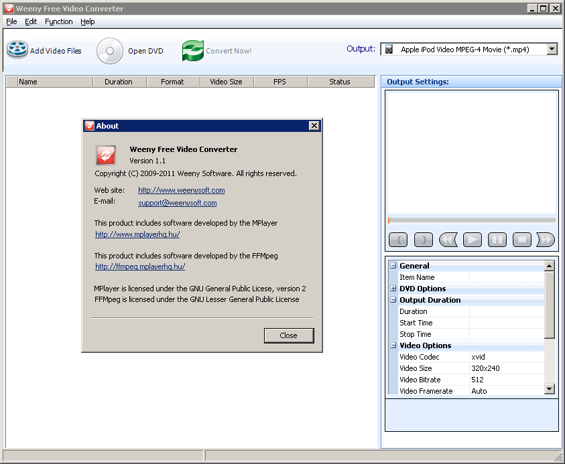Open the Open DVD disc icon
The height and width of the screenshot is (464, 565).
109,51
